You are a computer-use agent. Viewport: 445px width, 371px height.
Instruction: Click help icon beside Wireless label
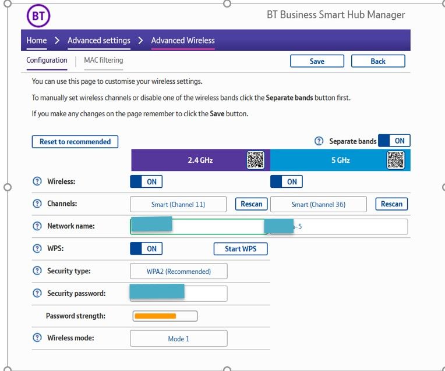[37, 181]
